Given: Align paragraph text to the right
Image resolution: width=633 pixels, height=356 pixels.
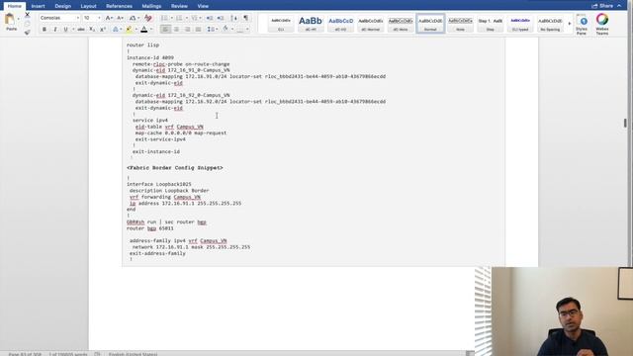Looking at the screenshot, I should point(187,29).
